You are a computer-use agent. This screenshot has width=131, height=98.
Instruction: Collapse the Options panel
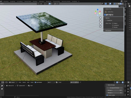click(105, 18)
